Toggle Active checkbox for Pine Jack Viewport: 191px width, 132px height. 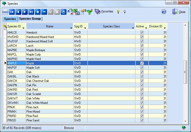tap(142, 107)
